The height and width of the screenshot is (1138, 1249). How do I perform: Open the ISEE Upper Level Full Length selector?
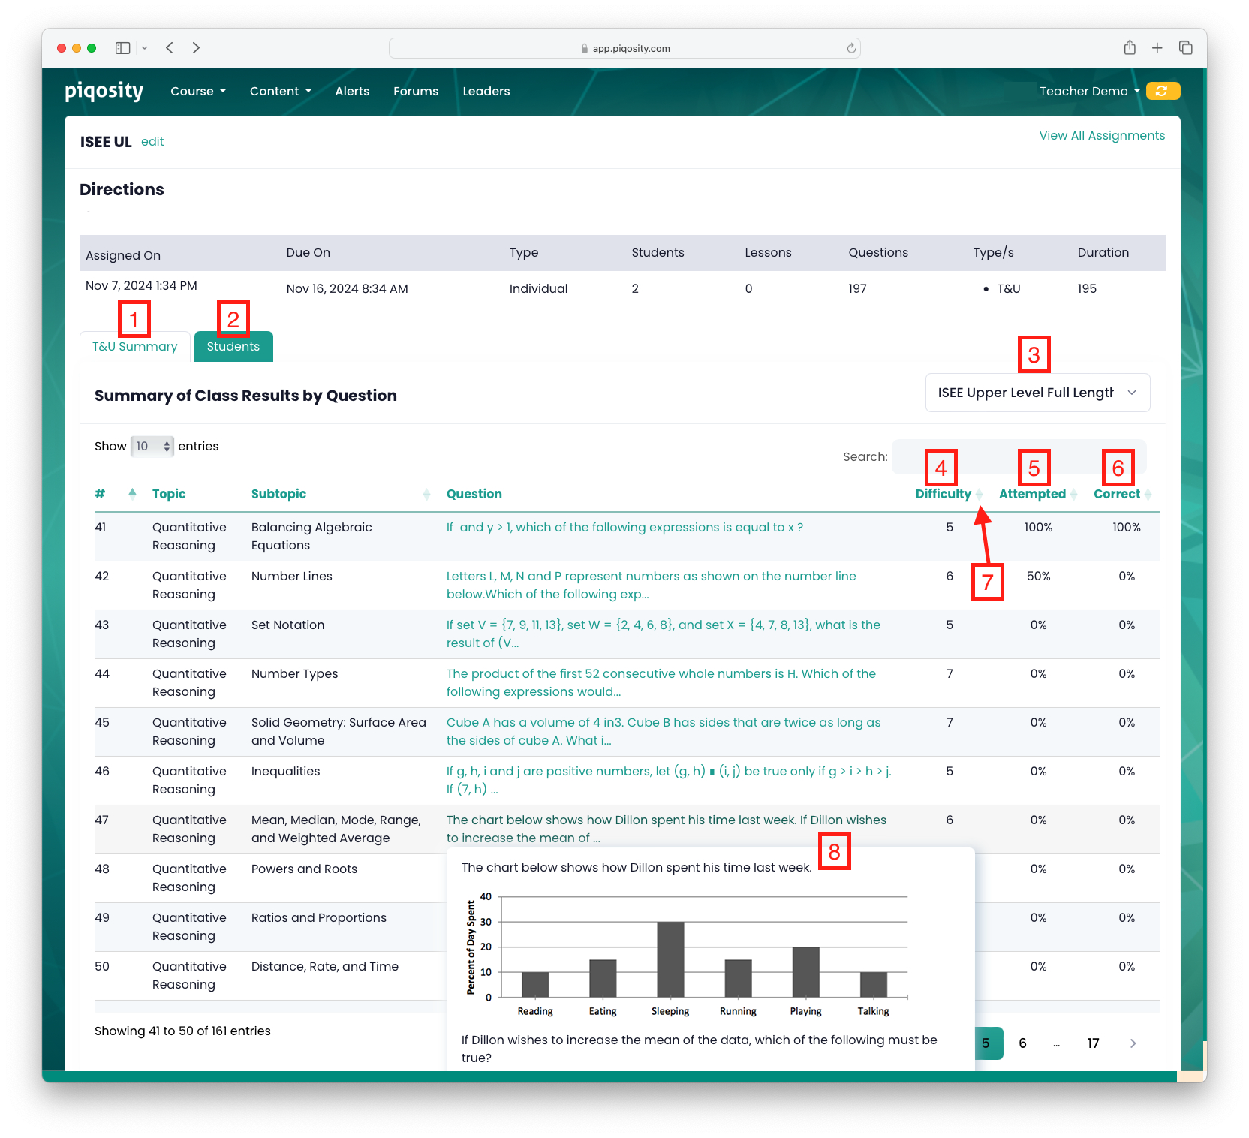1037,393
